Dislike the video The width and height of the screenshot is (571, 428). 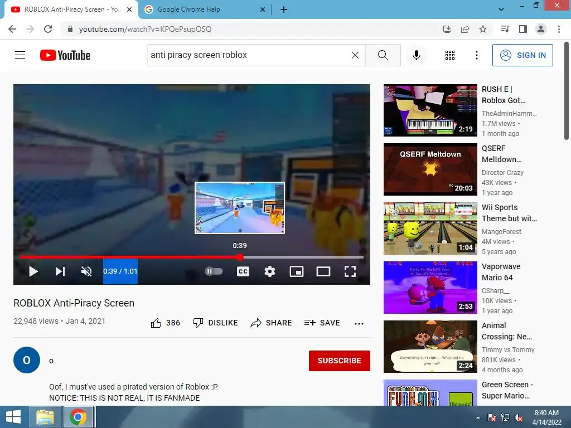coord(215,323)
